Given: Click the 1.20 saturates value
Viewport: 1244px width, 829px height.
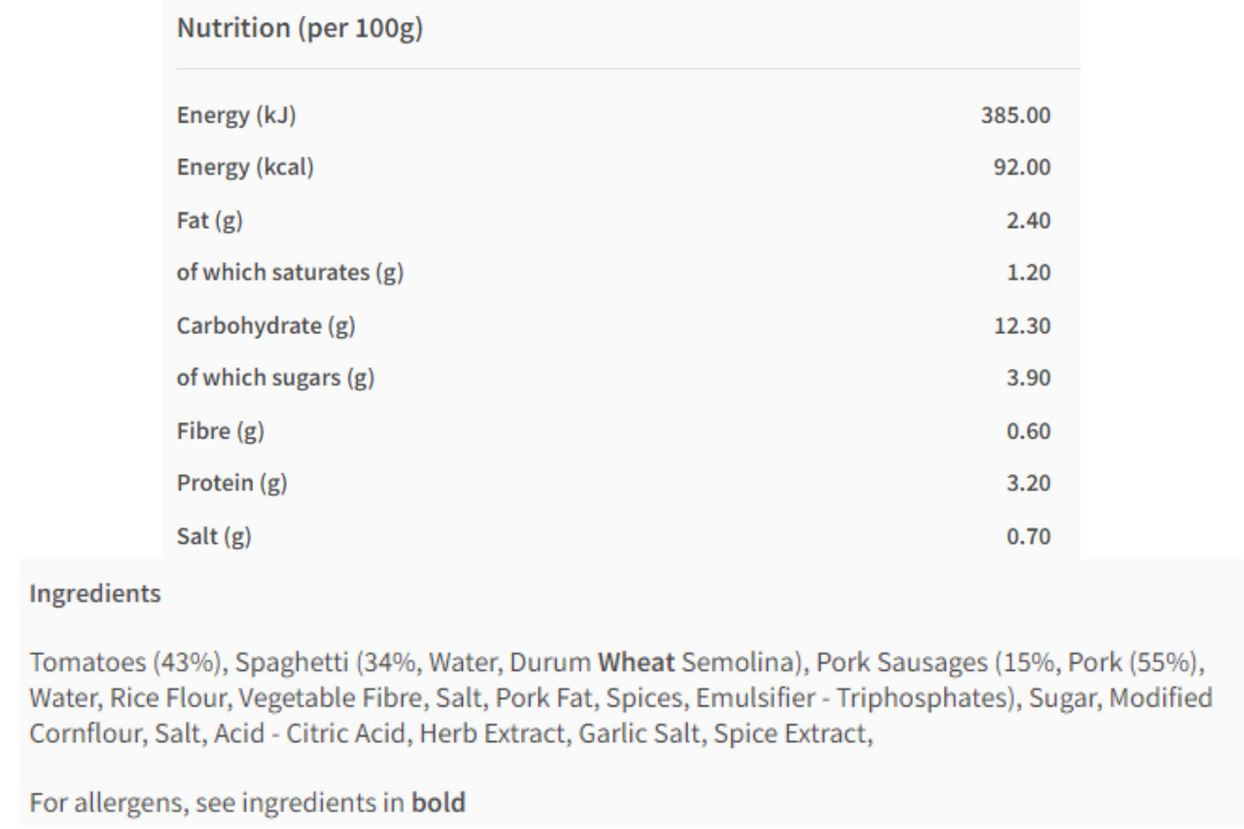Looking at the screenshot, I should coord(1028,273).
